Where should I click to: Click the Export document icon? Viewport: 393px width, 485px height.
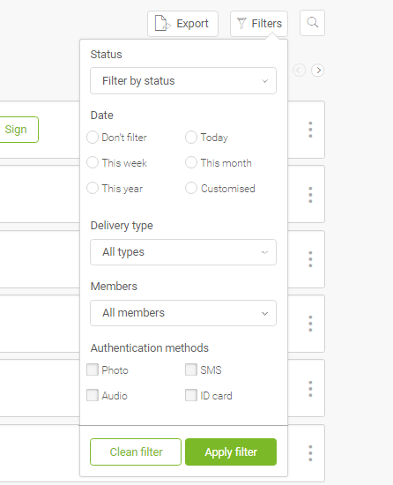pos(162,23)
